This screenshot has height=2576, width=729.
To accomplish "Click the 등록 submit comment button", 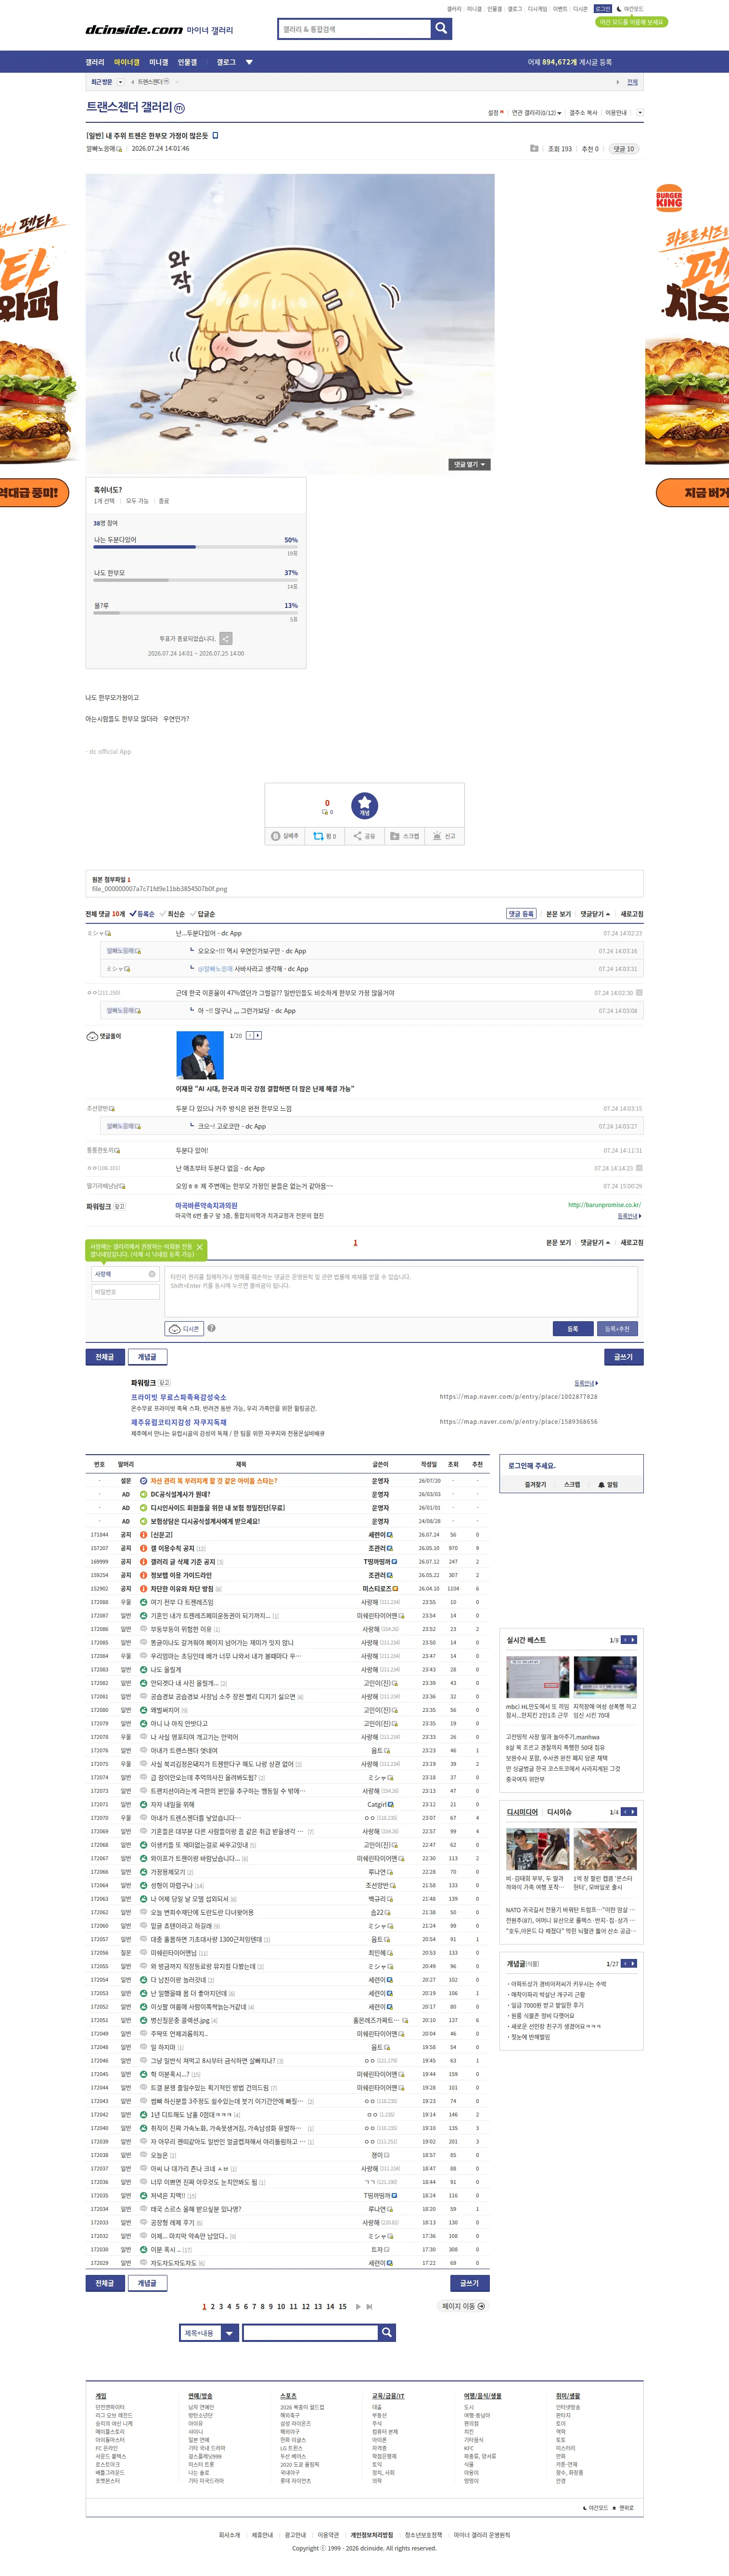I will 572,1329.
